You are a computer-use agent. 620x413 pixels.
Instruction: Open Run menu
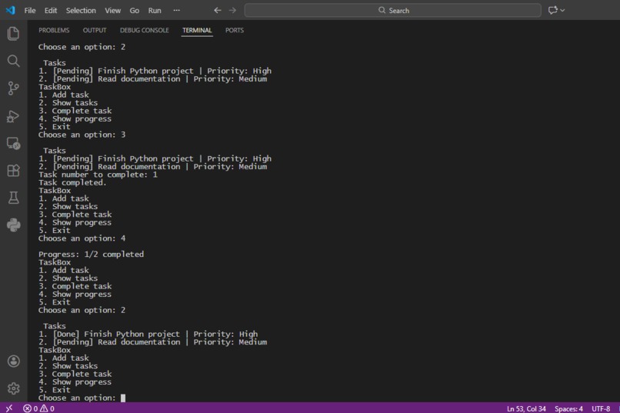click(155, 11)
